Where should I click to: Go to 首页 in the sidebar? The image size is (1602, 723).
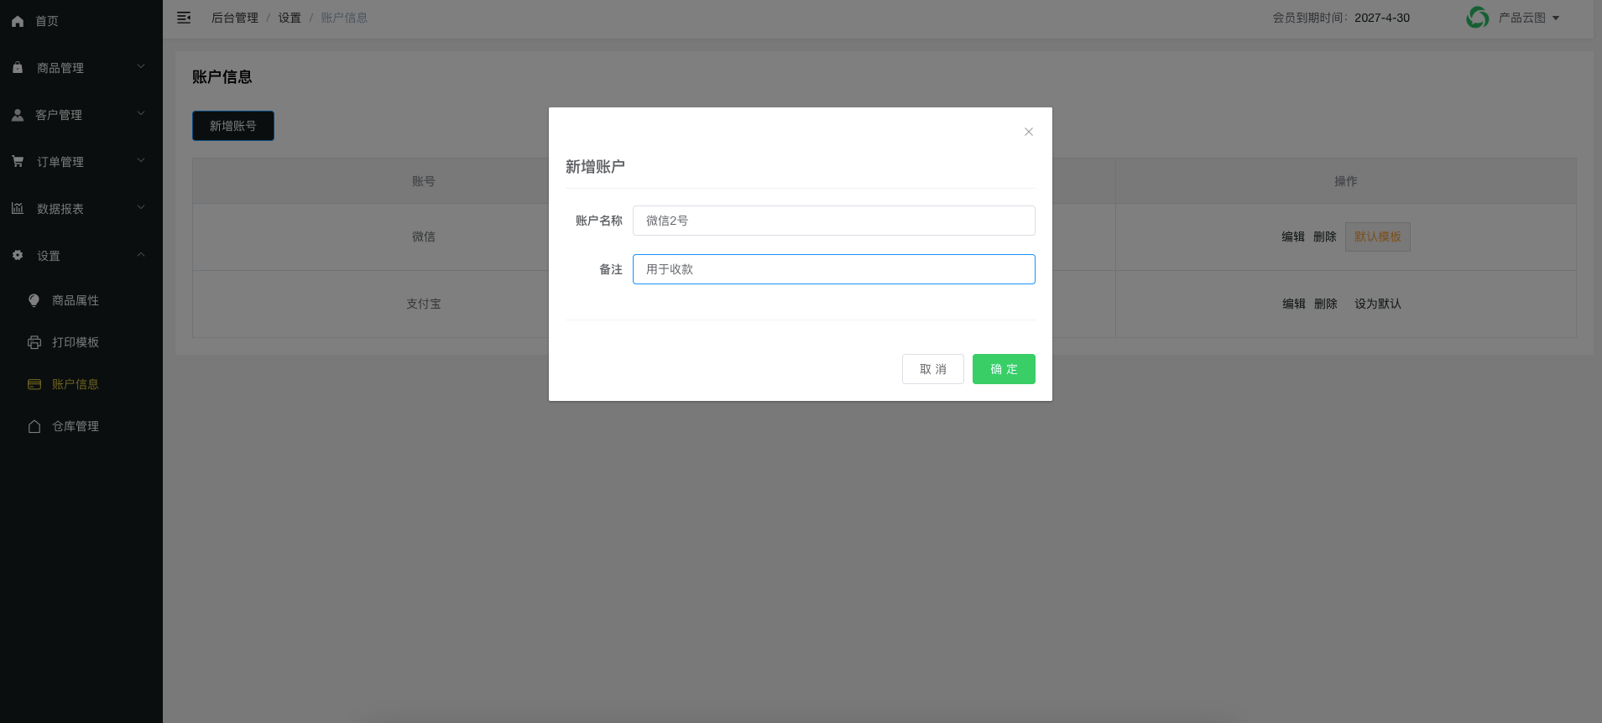click(x=47, y=21)
